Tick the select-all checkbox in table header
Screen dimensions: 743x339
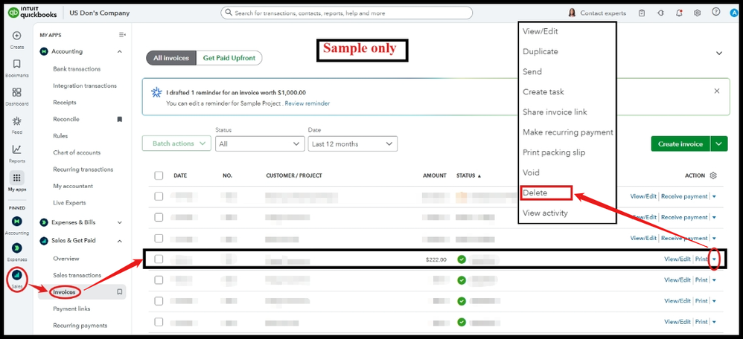click(x=159, y=175)
